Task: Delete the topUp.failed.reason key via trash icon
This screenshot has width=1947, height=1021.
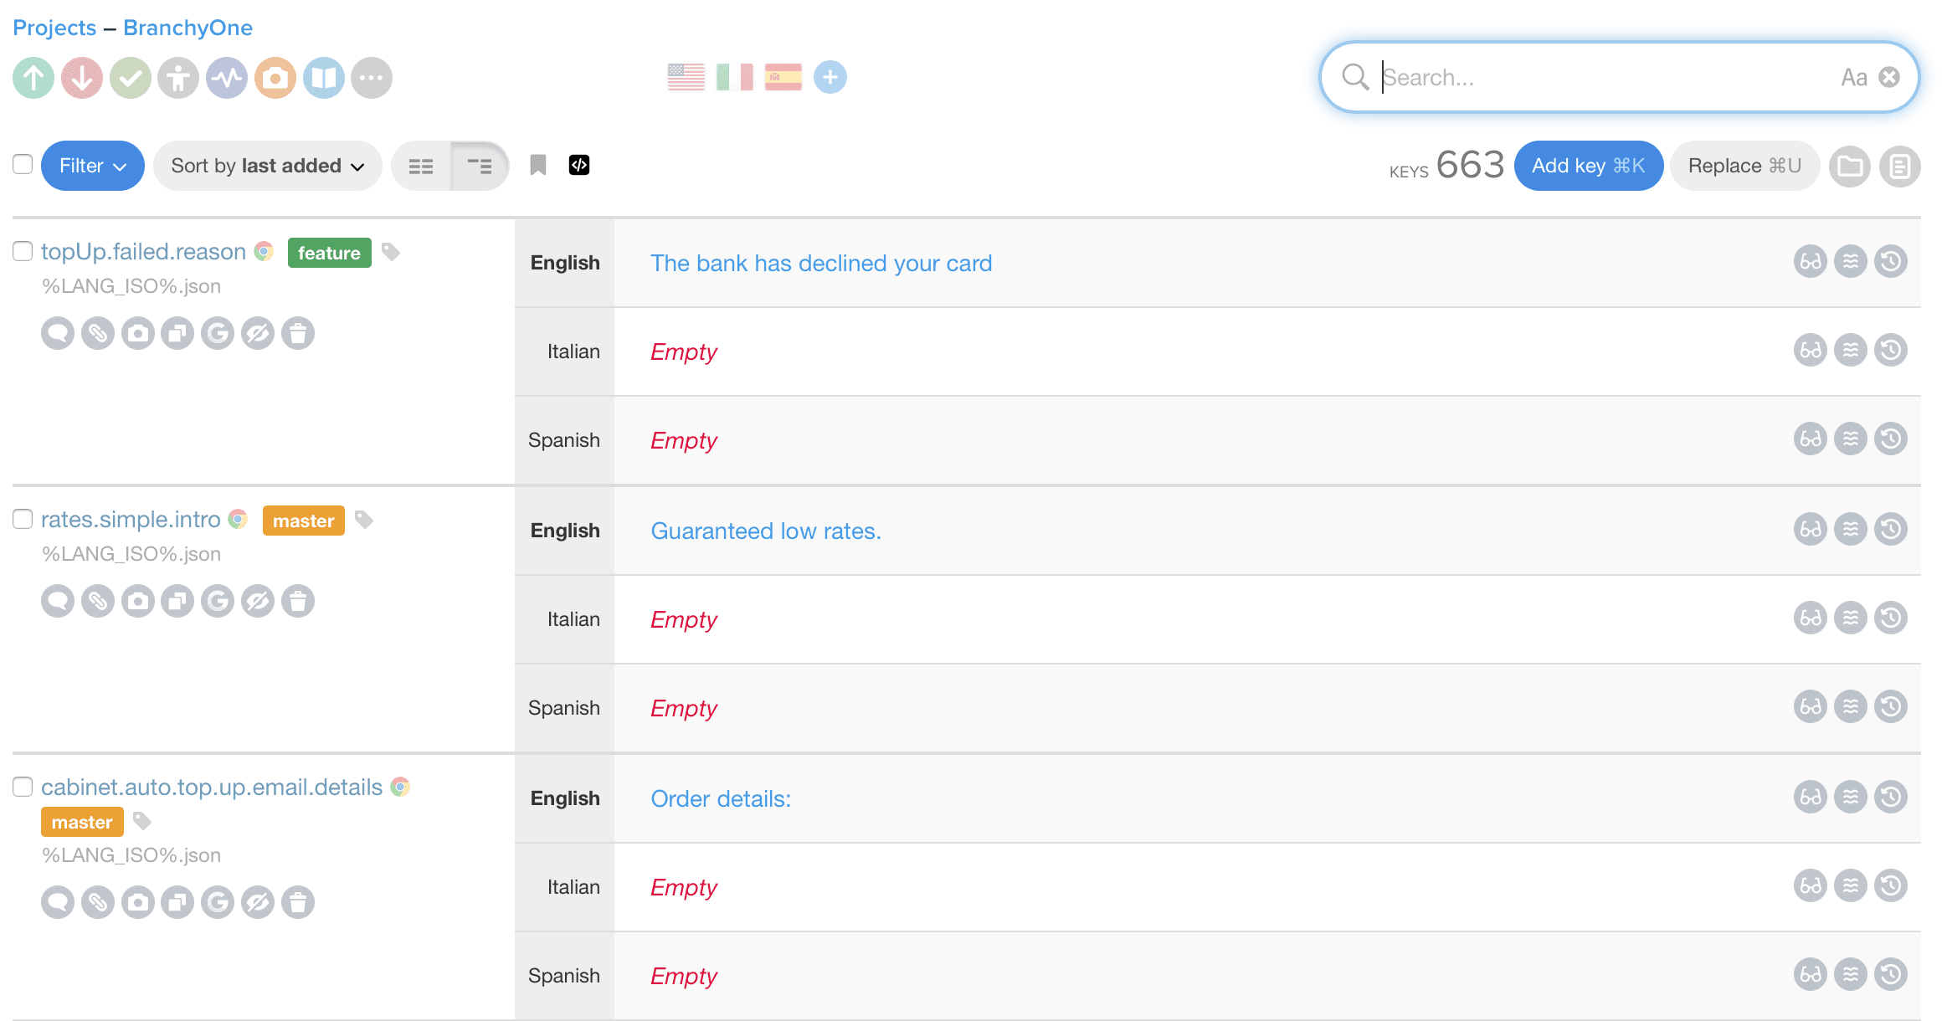Action: click(298, 334)
